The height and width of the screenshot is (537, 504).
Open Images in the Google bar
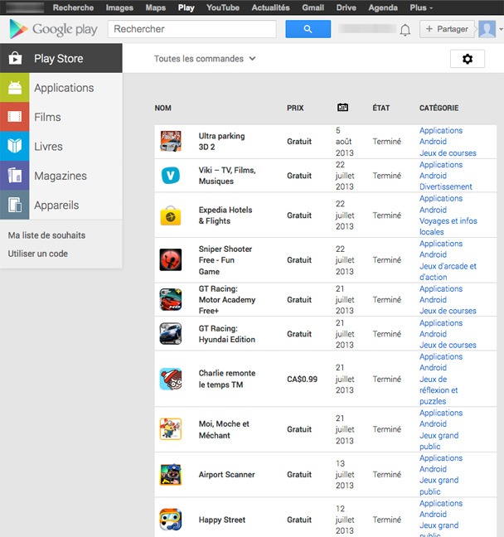[x=119, y=7]
